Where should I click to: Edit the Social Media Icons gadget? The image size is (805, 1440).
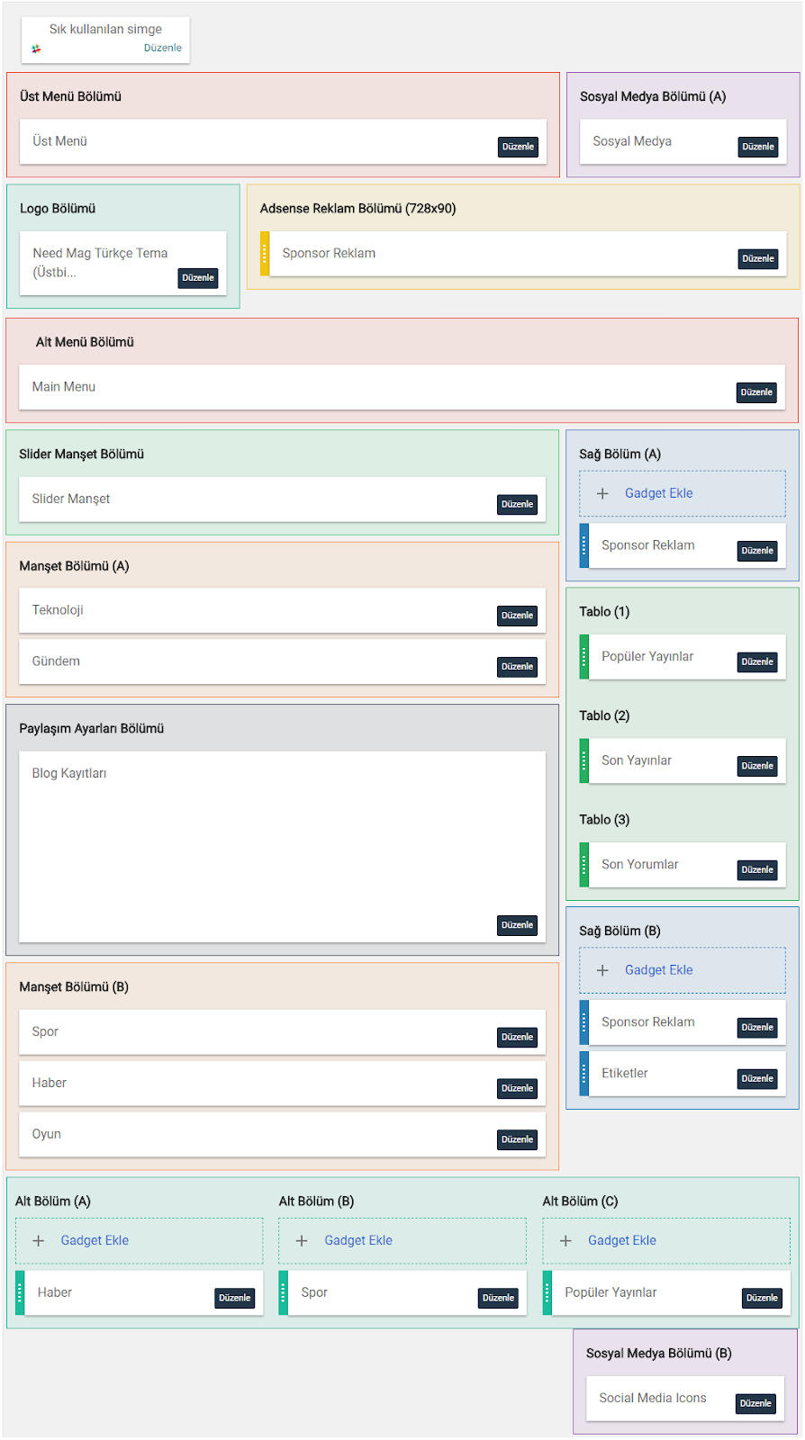tap(755, 1403)
